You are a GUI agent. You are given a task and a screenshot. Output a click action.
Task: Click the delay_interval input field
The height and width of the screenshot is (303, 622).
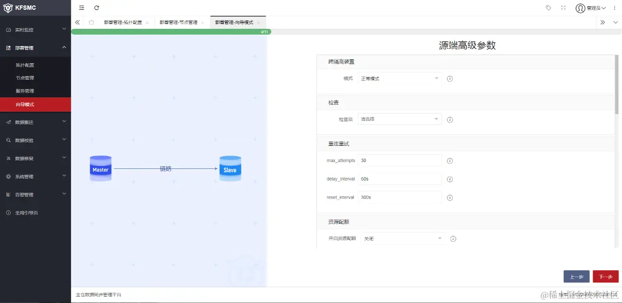pos(399,179)
